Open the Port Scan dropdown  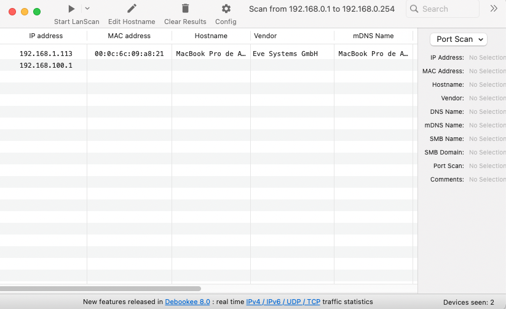coord(458,39)
